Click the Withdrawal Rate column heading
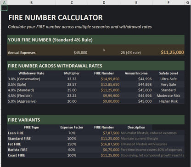 coord(31,73)
